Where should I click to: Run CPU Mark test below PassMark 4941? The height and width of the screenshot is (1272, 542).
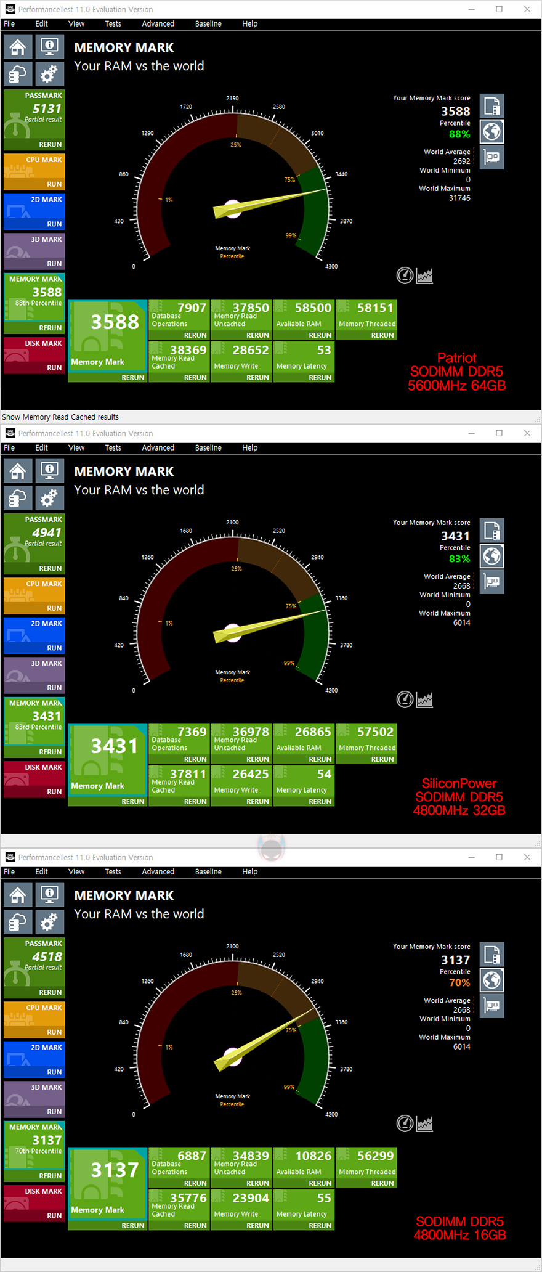tap(54, 608)
